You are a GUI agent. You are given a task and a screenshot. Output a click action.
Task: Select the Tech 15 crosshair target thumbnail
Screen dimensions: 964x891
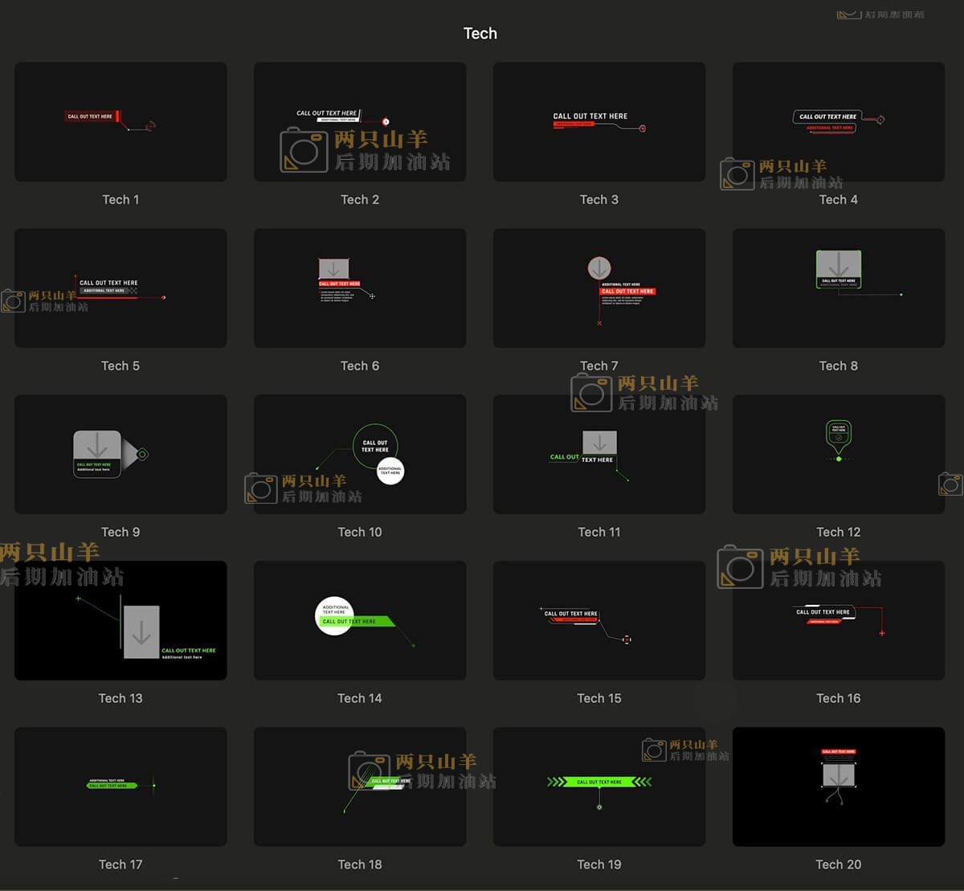[x=599, y=621]
